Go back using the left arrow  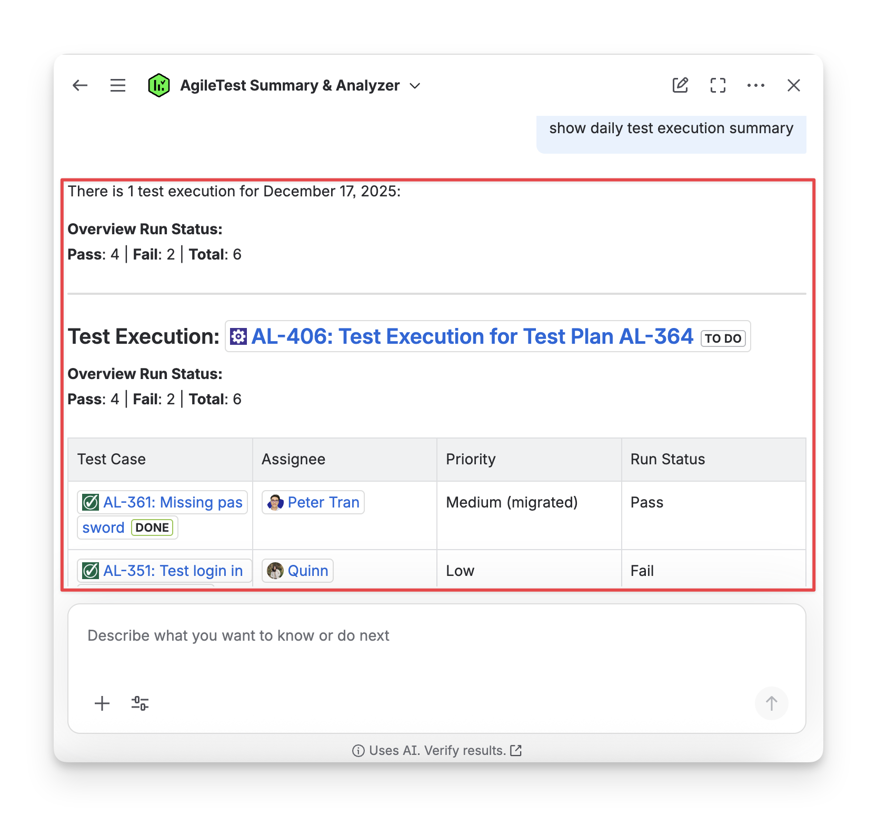click(80, 85)
